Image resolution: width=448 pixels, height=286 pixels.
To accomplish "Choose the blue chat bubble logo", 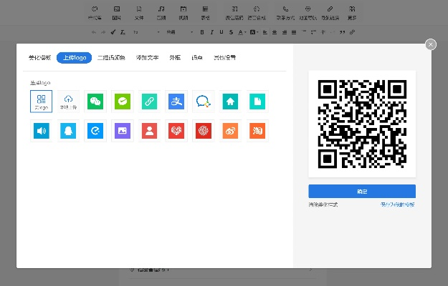I will [203, 102].
